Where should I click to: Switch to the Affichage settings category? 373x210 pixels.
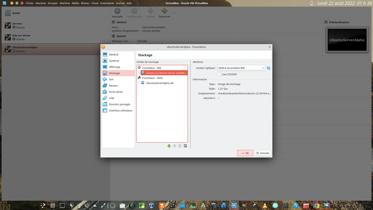click(x=118, y=67)
